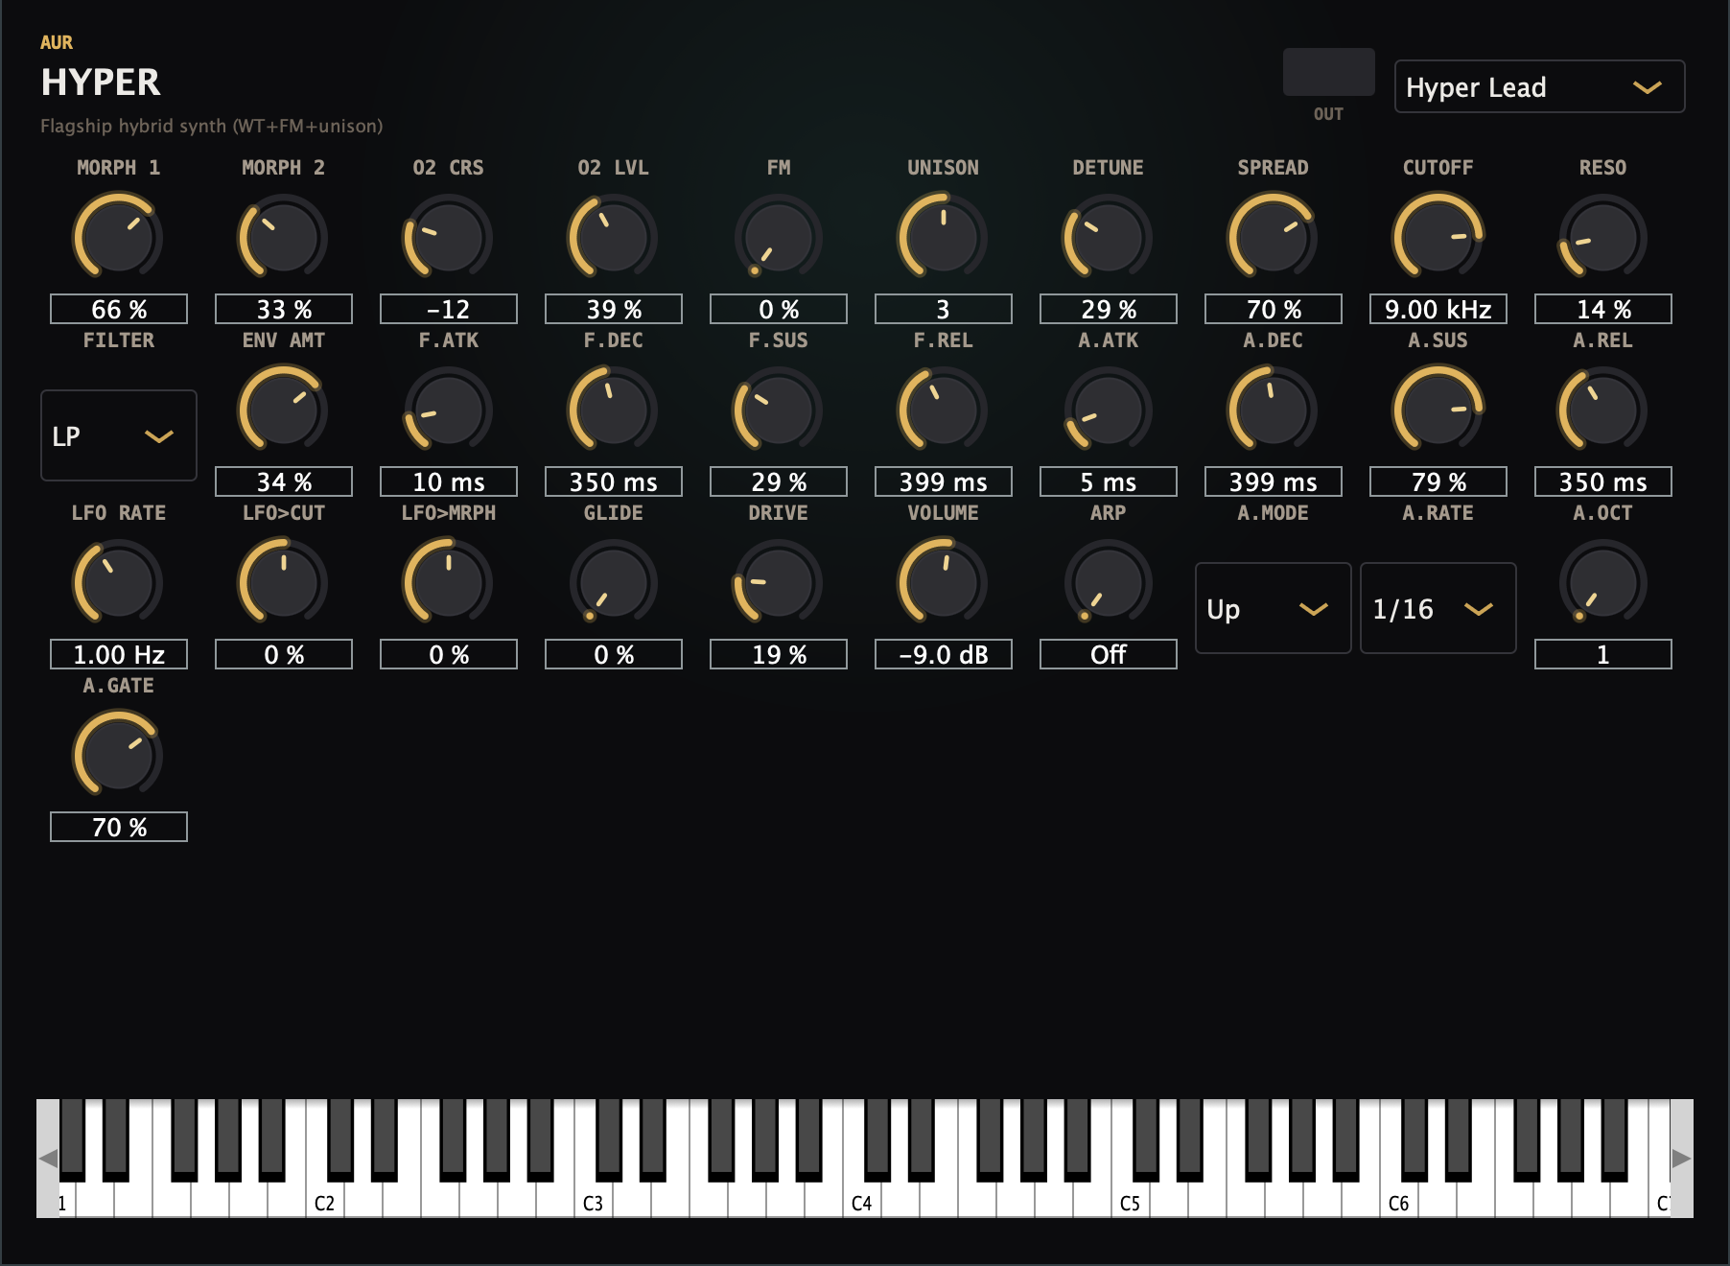The height and width of the screenshot is (1266, 1730).
Task: Click the ENV AMT knob
Action: [283, 409]
